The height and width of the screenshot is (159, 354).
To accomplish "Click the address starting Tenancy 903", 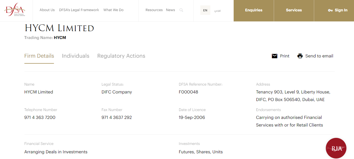I will click(293, 96).
